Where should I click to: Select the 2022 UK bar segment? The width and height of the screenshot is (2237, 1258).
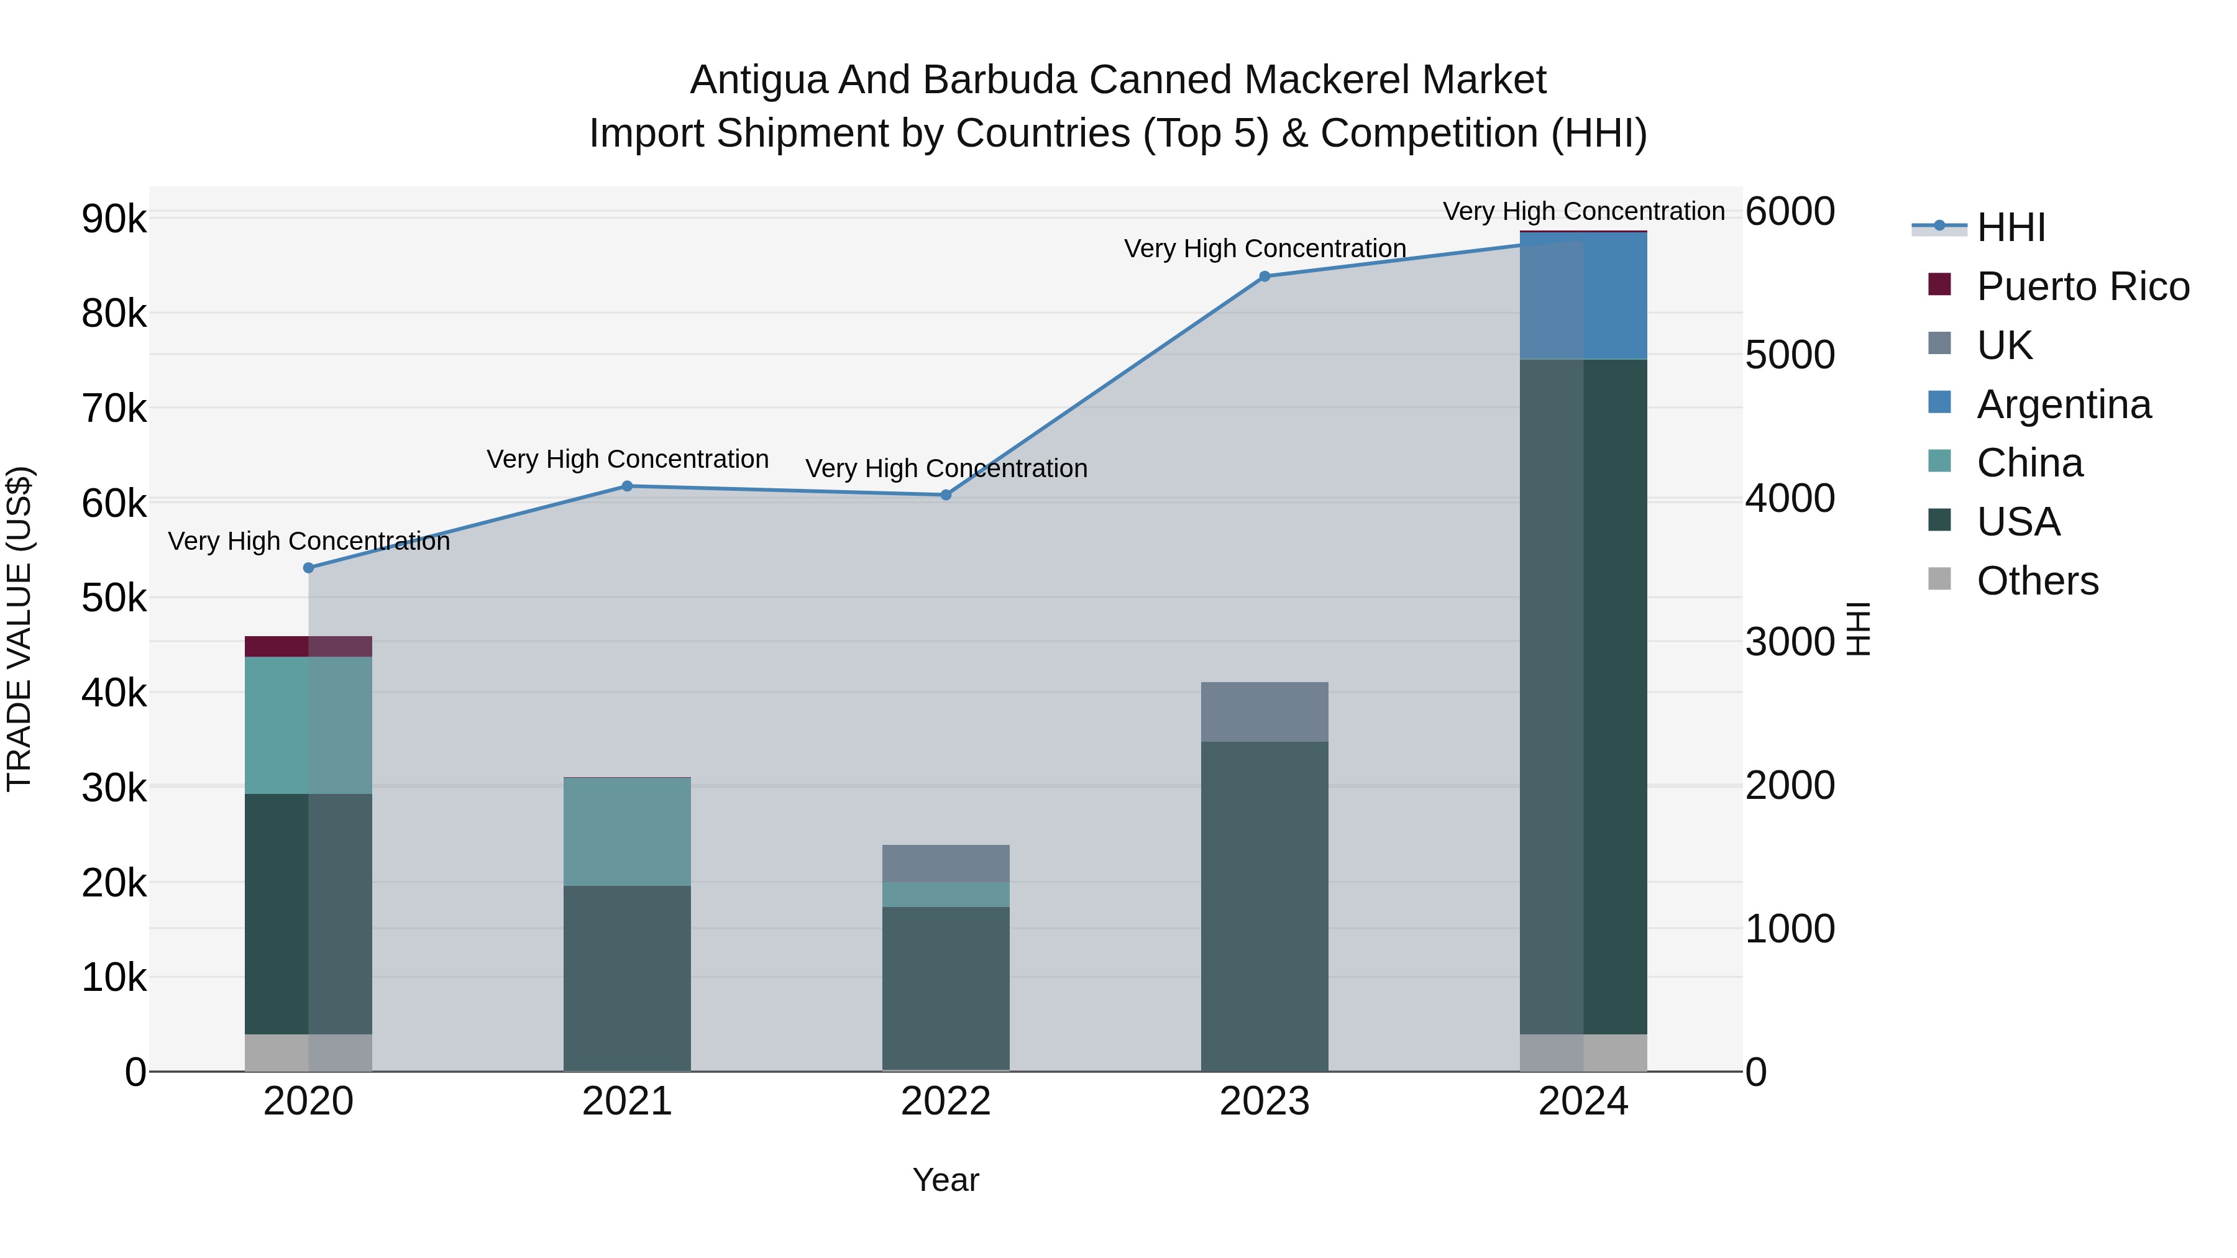[x=946, y=864]
